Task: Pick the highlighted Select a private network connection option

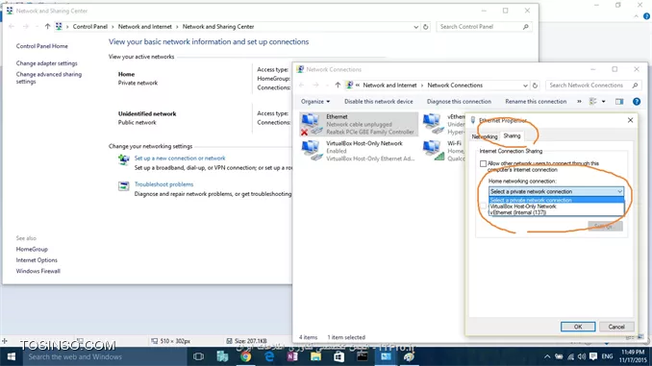Action: coord(556,200)
